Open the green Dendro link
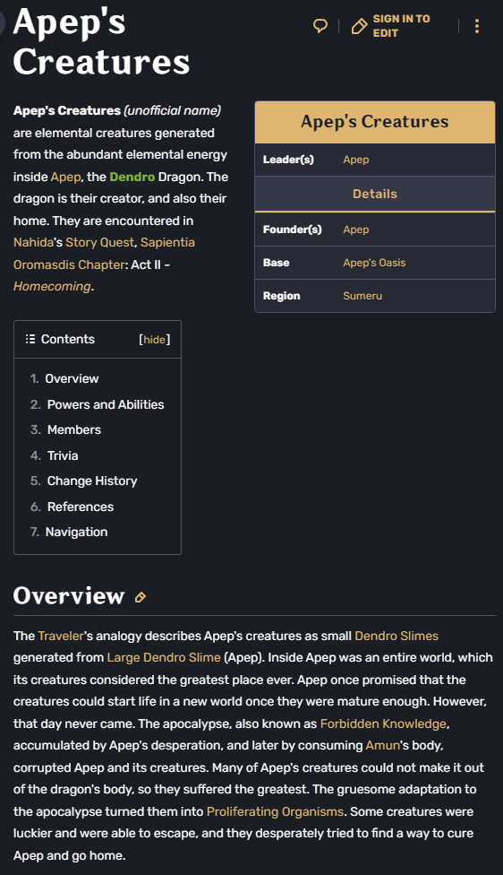This screenshot has width=503, height=875. pyautogui.click(x=132, y=177)
